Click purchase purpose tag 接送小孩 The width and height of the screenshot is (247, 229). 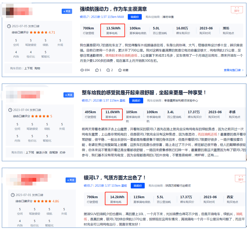click(42, 152)
